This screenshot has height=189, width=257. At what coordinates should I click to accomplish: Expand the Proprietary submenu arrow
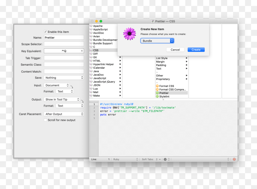(186, 79)
